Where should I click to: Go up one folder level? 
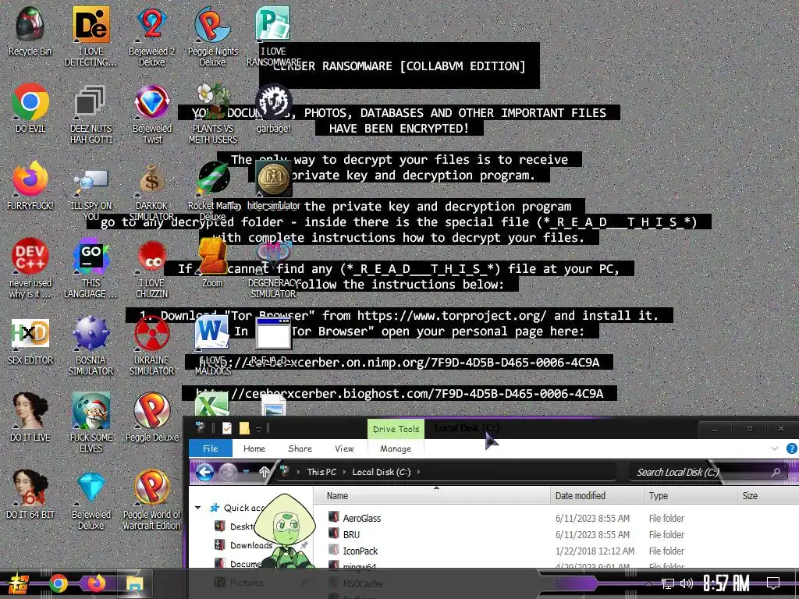pyautogui.click(x=264, y=472)
